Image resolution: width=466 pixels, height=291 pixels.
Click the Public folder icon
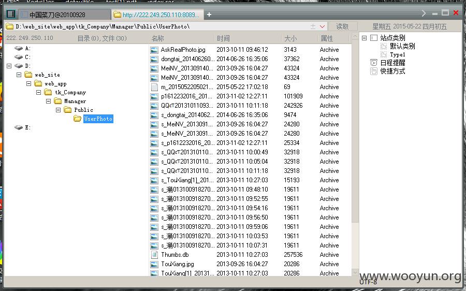coord(67,110)
